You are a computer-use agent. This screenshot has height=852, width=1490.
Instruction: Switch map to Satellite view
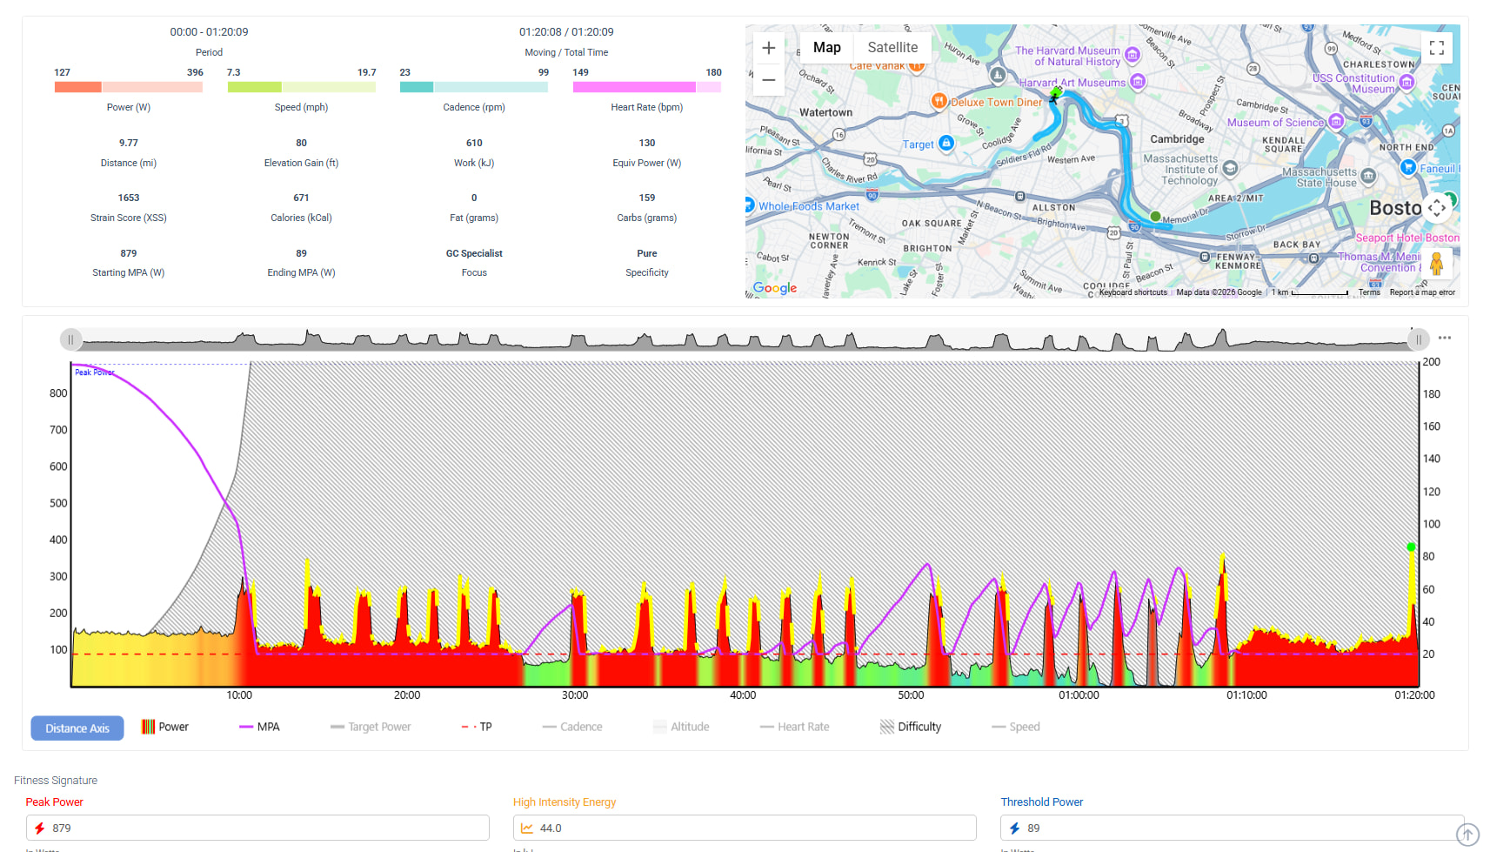click(892, 48)
